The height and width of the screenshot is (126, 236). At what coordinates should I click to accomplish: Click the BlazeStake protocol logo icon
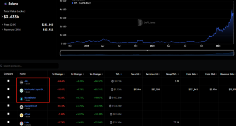(22, 99)
